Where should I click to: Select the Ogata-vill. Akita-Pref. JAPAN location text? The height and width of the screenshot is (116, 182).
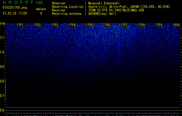(129, 7)
